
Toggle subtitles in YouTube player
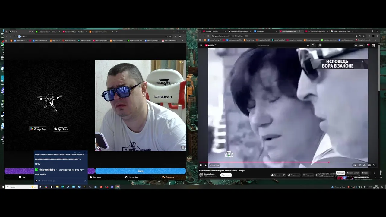[359, 165]
